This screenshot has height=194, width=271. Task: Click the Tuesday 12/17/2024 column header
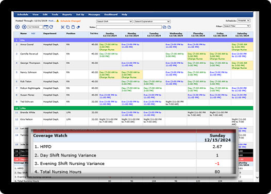(x=154, y=34)
